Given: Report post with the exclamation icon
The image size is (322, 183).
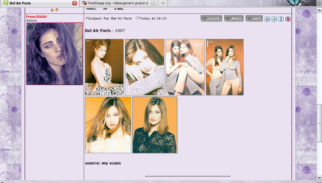Looking at the screenshot, I should (x=281, y=19).
